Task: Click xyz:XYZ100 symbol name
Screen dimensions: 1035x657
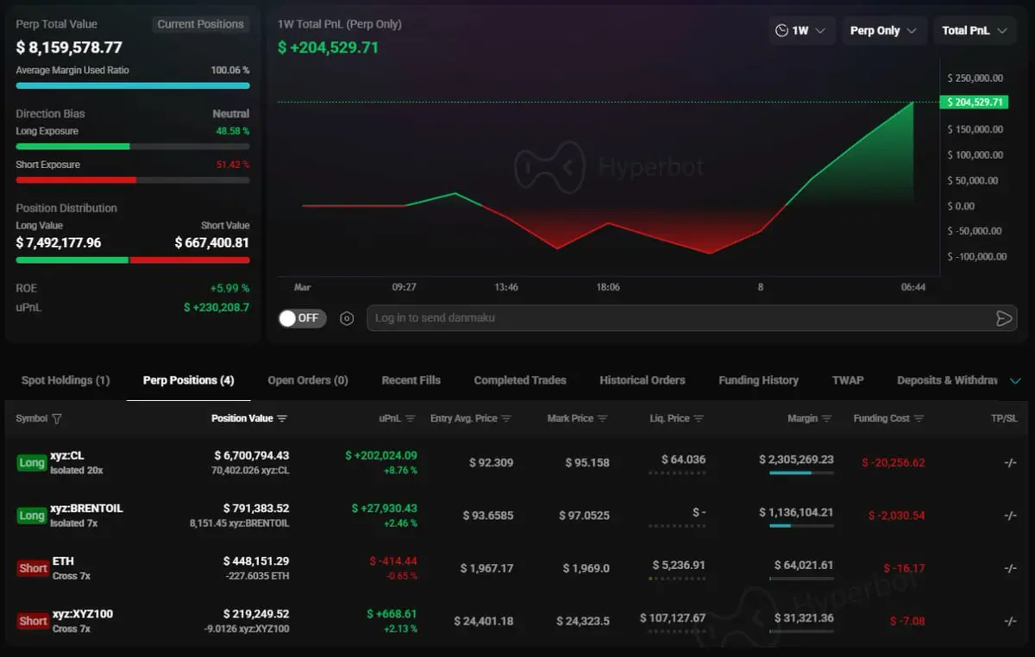Action: coord(83,614)
